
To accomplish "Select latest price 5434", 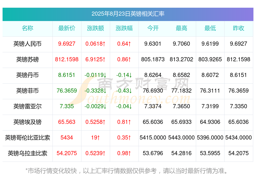I will (x=67, y=138).
